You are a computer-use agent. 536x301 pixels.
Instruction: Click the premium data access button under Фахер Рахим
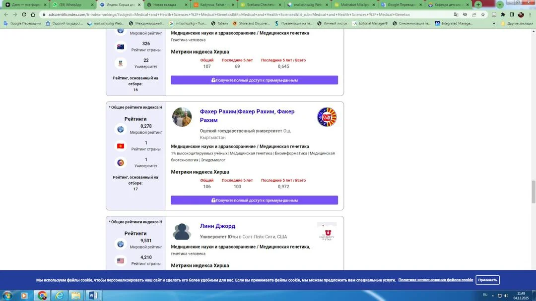(254, 201)
